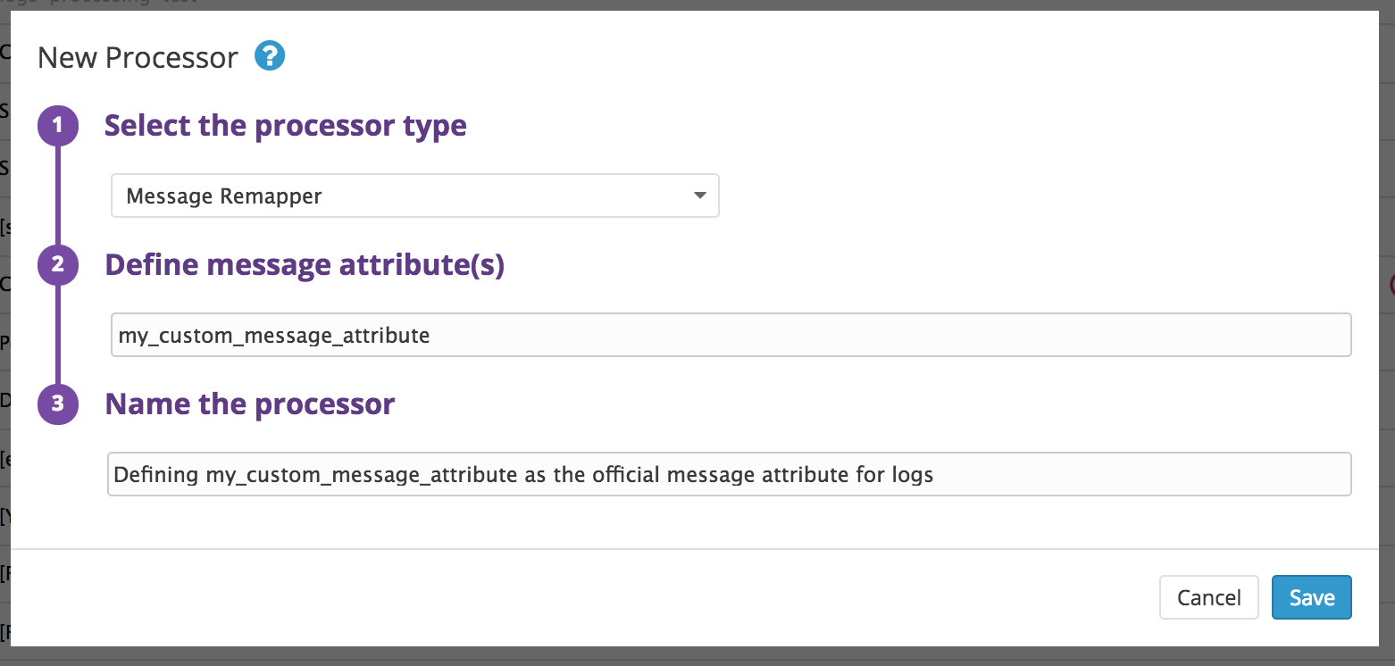This screenshot has width=1395, height=666.
Task: Click the New Processor dialog title
Action: click(x=138, y=58)
